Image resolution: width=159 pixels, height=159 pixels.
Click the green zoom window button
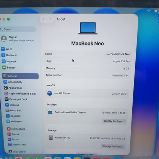tap(8, 19)
